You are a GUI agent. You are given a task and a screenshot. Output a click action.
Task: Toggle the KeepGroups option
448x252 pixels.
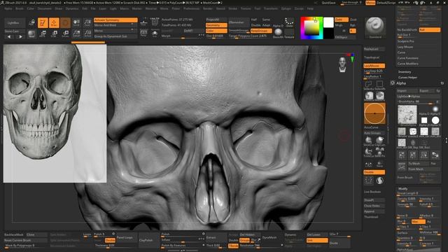point(261,31)
